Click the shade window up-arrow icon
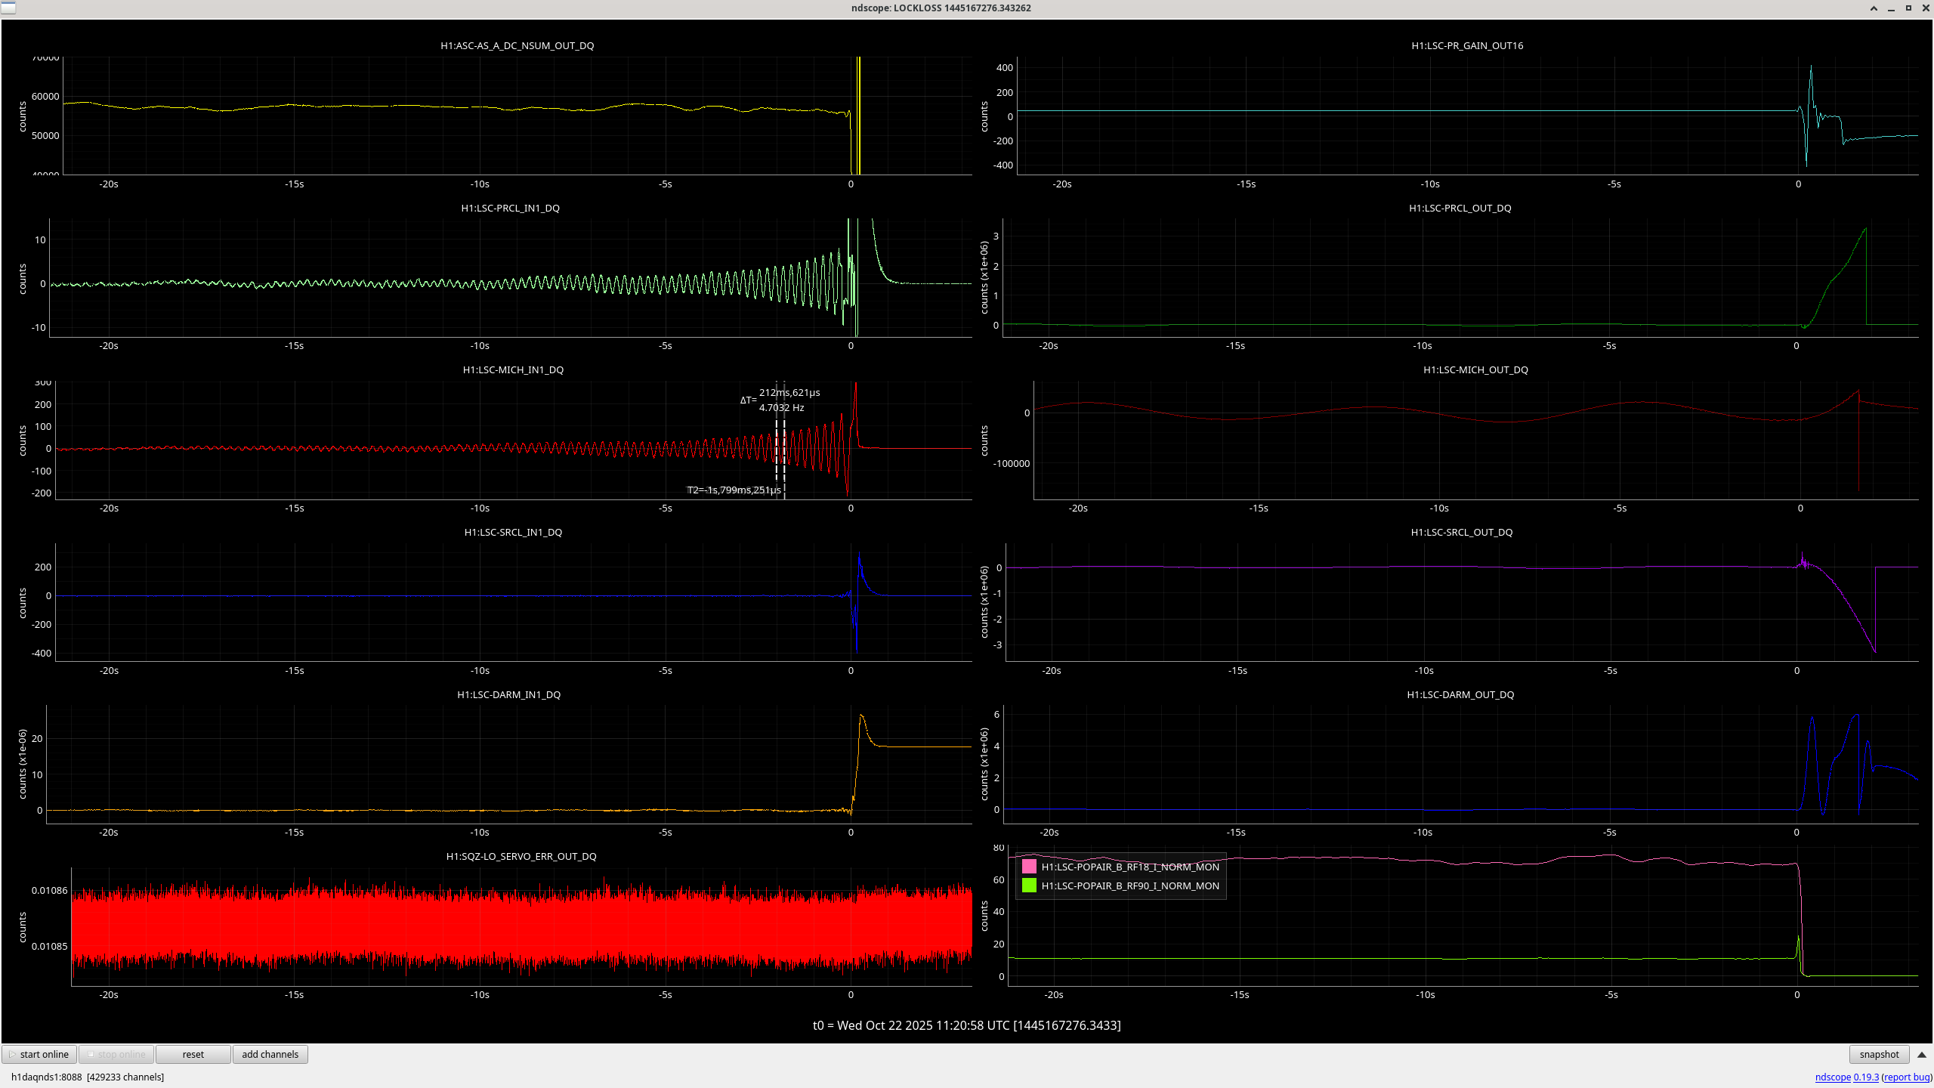 [1874, 8]
